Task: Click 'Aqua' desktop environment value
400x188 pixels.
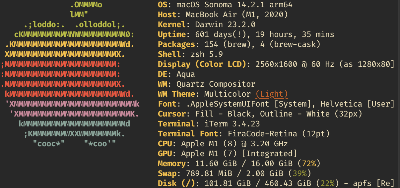Action: (186, 74)
